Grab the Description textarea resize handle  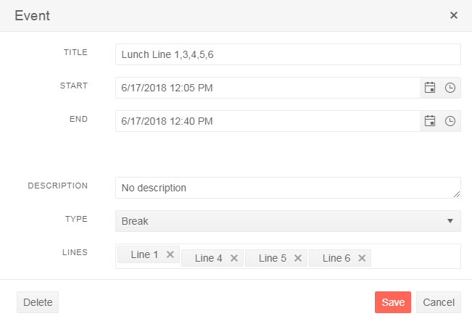pyautogui.click(x=457, y=194)
